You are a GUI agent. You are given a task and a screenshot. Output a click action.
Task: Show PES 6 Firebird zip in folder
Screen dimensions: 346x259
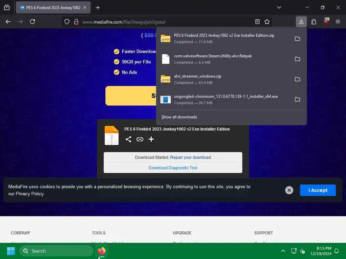click(x=297, y=38)
